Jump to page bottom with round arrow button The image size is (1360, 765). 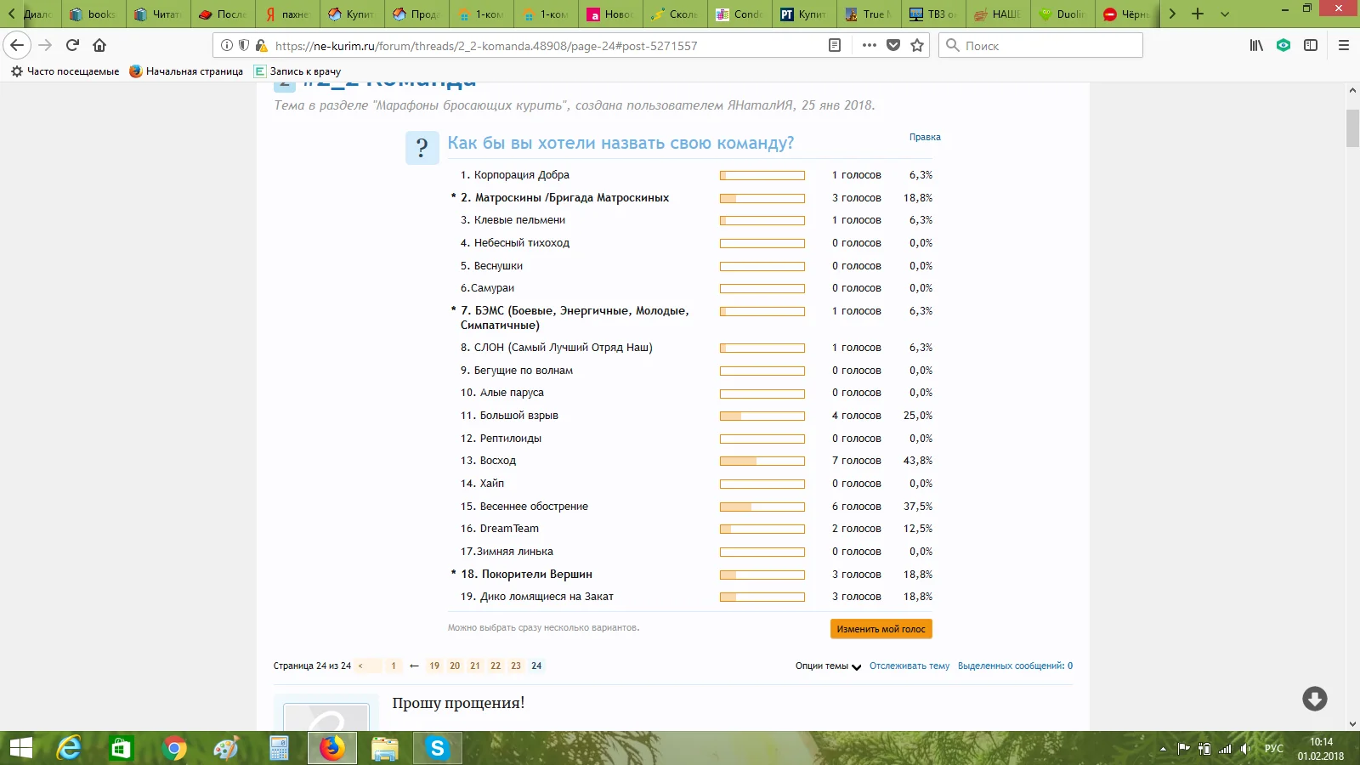[1315, 699]
